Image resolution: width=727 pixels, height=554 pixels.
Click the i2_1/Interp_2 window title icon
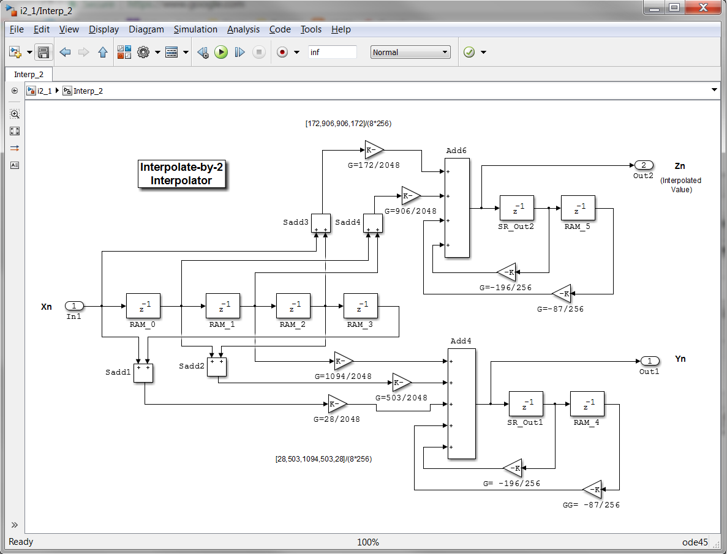pos(11,10)
